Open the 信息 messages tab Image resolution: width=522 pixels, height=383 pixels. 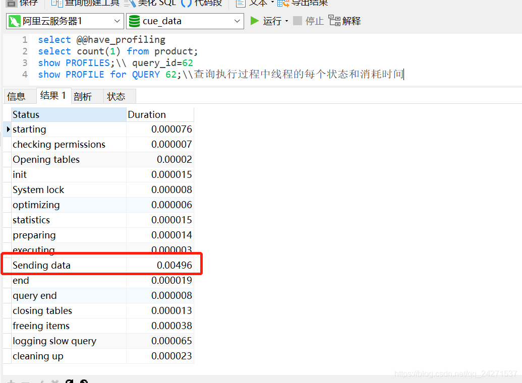pyautogui.click(x=19, y=96)
